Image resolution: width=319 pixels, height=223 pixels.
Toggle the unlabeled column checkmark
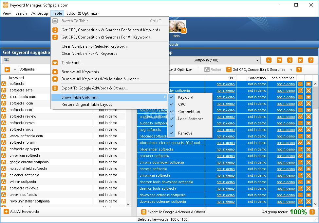(x=172, y=126)
